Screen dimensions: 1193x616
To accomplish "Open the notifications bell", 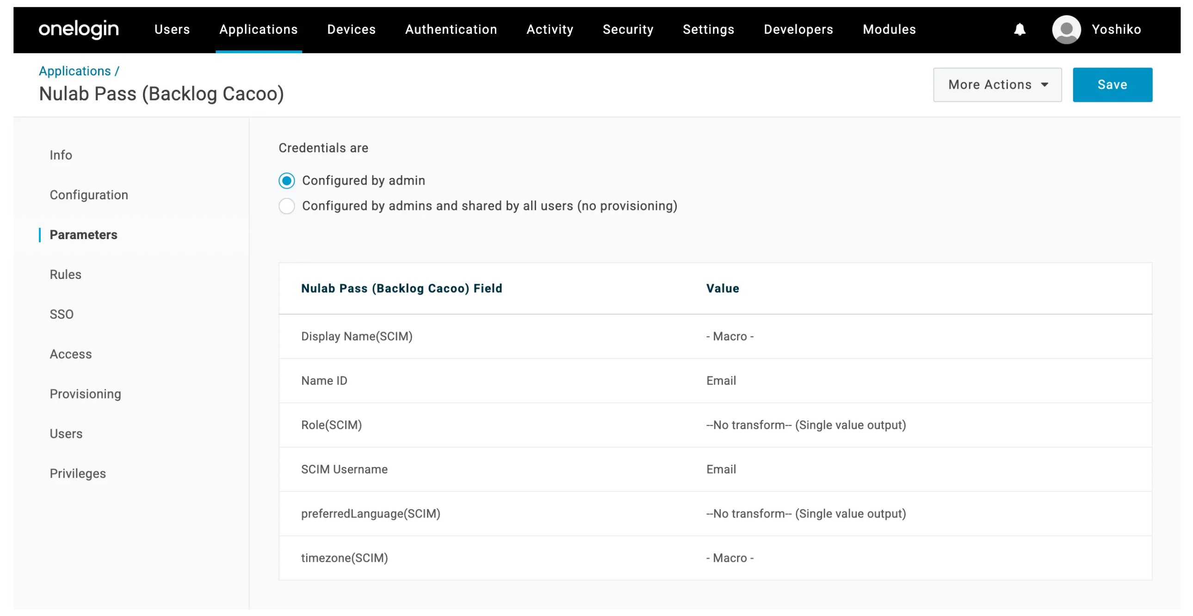I will pyautogui.click(x=1020, y=30).
